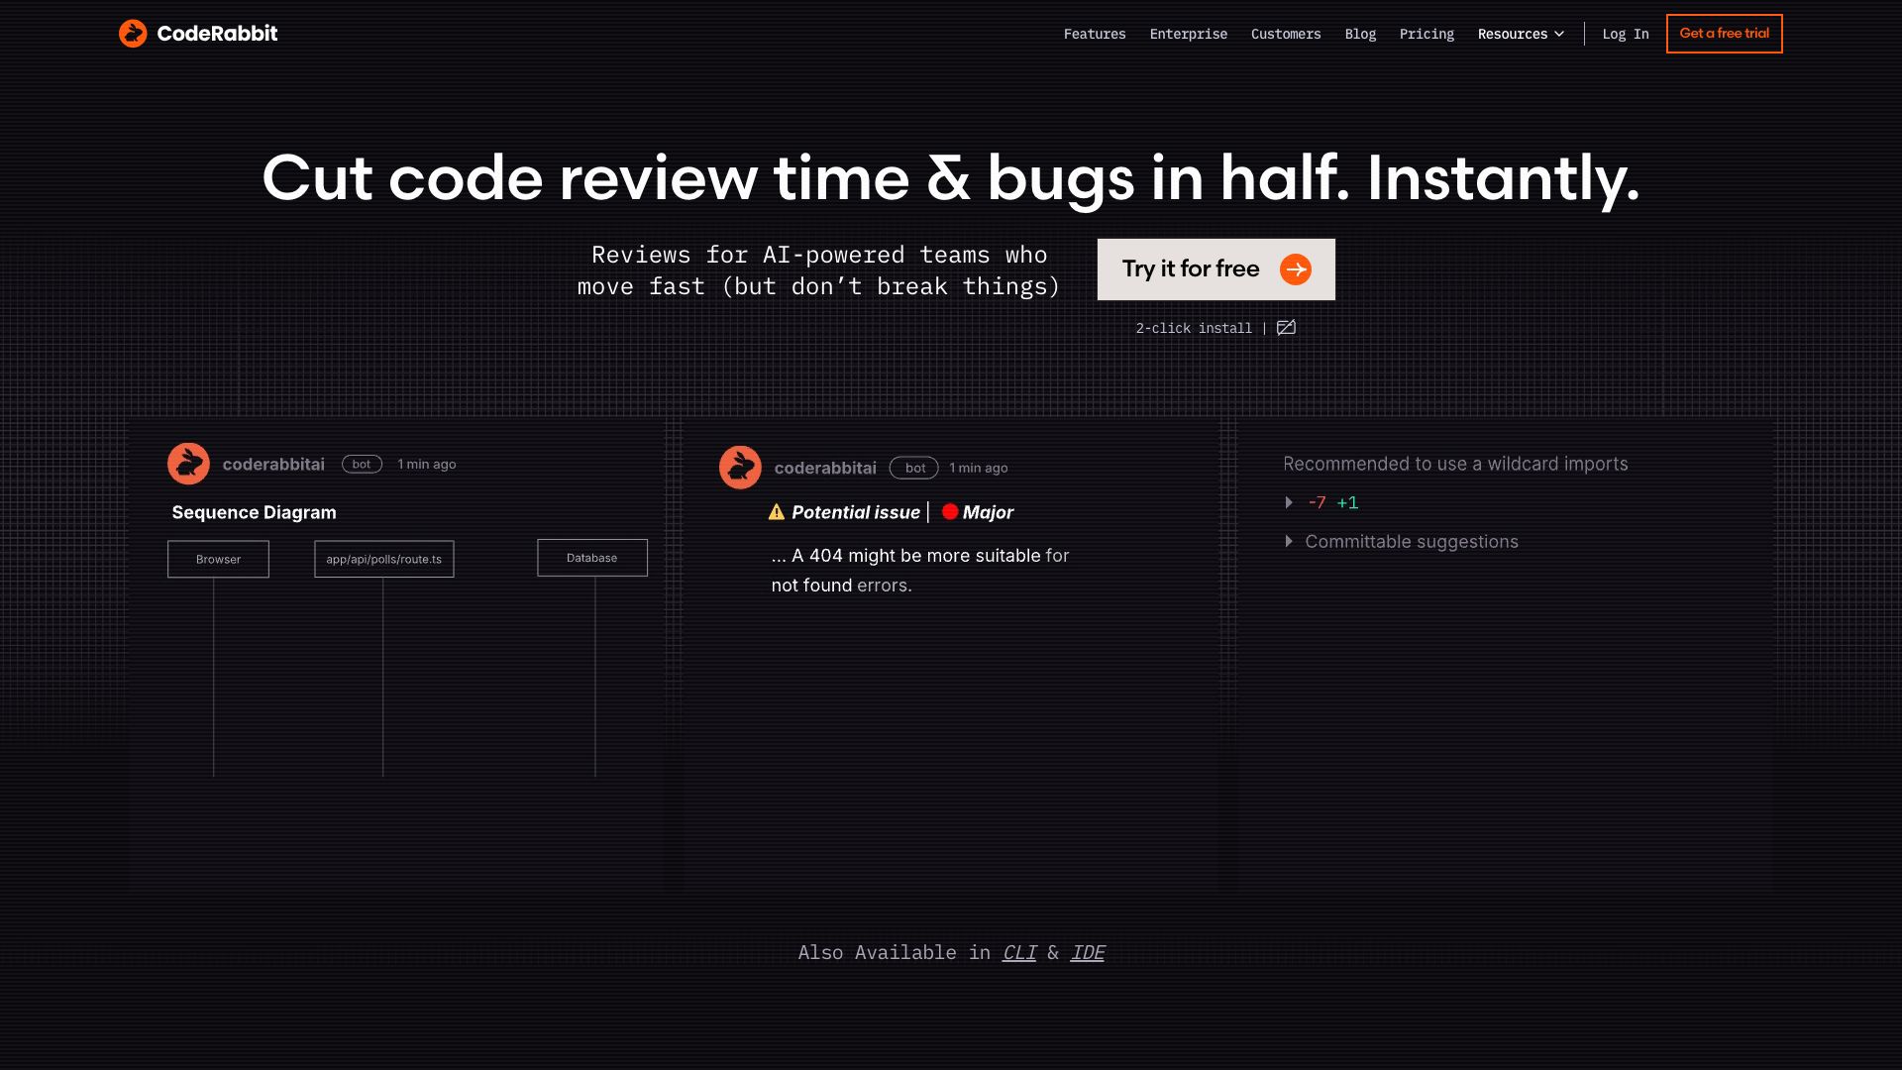Image resolution: width=1902 pixels, height=1070 pixels.
Task: Click the CodeRabbit rabbit logo
Action: (x=134, y=33)
